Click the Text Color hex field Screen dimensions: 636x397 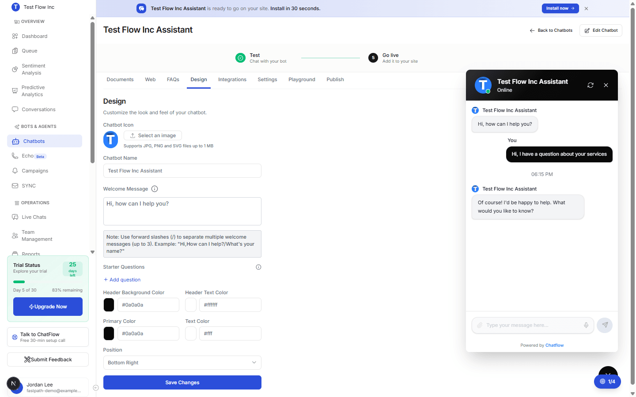pos(230,333)
